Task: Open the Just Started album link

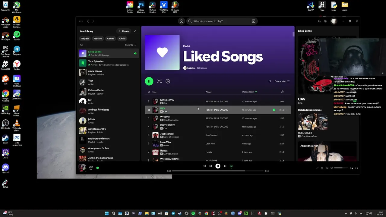Action: point(211,135)
